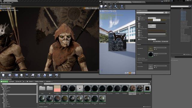Click the Add New button
Image resolution: width=192 pixels, height=108 pixels.
(x=4, y=81)
